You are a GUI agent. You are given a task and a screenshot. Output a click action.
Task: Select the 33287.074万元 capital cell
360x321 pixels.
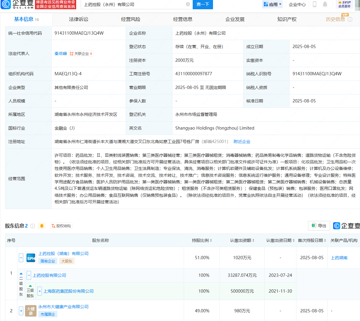coord(242,275)
